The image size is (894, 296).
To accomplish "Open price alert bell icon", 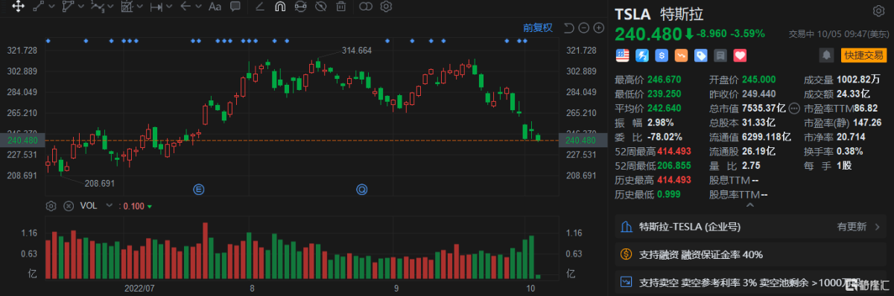I will [x=826, y=55].
